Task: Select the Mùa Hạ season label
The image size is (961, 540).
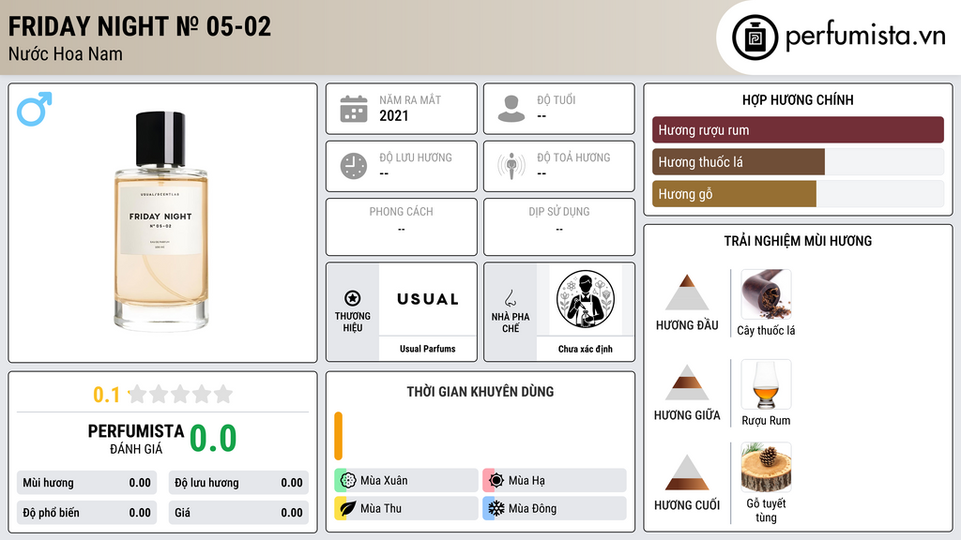Action: click(x=526, y=481)
